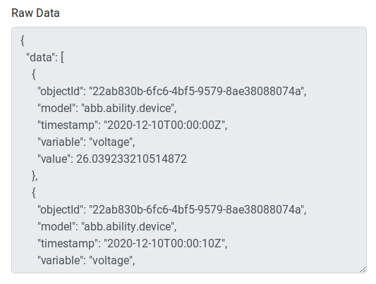
Task: Click the second "voltage" value at bottom
Action: click(x=112, y=260)
